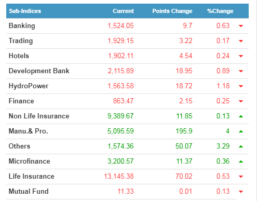Open the HydroPower sub-index entry
257x201 pixels.
click(29, 86)
